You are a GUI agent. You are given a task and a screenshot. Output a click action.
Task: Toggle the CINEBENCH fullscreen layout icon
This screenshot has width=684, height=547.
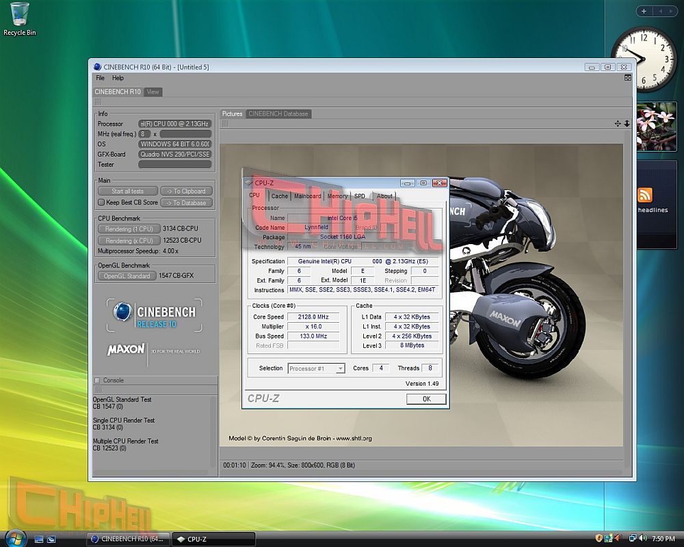point(628,78)
